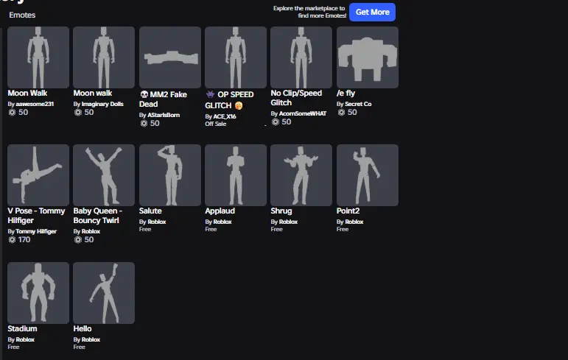
Task: Click Baby Queen - Bouncy Twirl title
Action: pyautogui.click(x=98, y=216)
